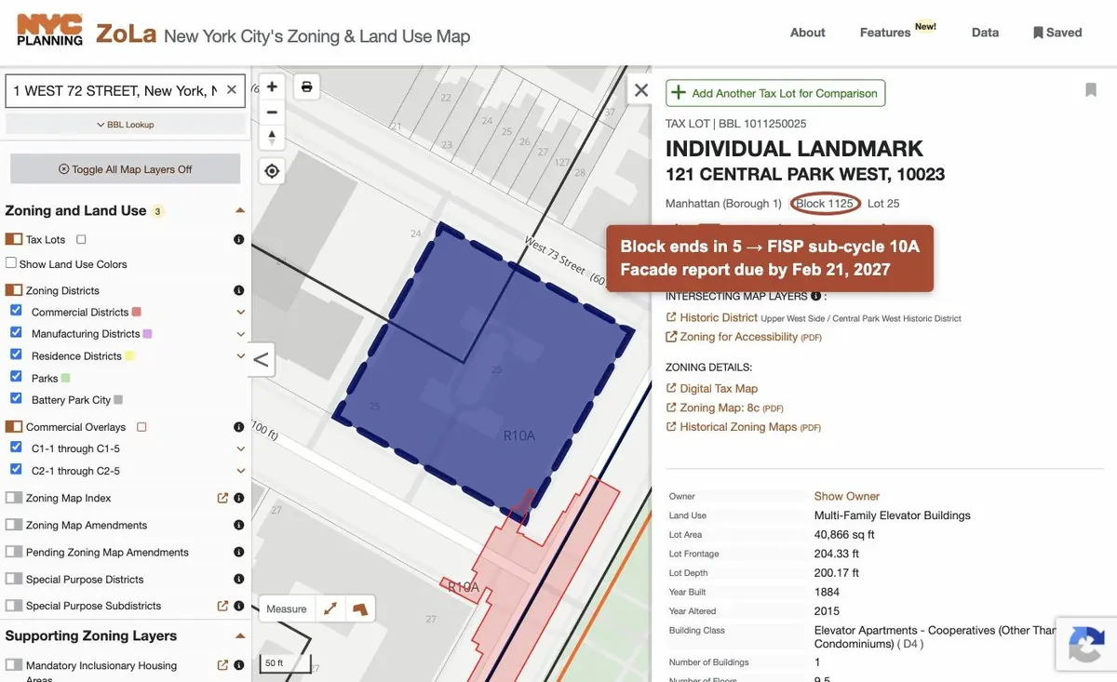
Task: Open info on intersecting map layers
Action: click(x=815, y=296)
